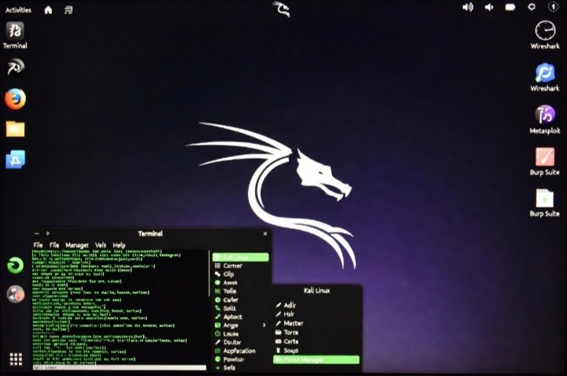Open the yellow Files folder in dock
Screen dimensions: 567x376
pyautogui.click(x=15, y=129)
